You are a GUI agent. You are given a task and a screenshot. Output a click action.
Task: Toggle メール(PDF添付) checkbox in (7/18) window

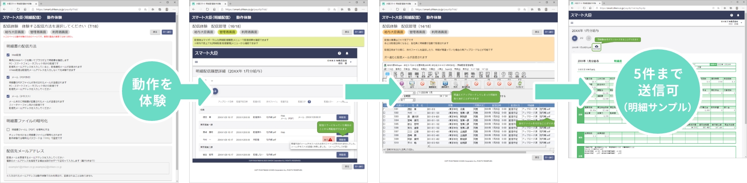pyautogui.click(x=8, y=77)
